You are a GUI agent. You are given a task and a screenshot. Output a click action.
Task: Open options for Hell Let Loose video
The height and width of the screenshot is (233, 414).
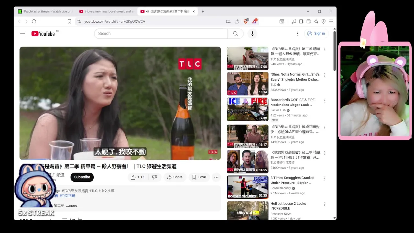click(325, 204)
